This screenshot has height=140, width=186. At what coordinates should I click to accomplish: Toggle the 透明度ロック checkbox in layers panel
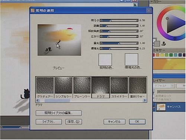click(154, 96)
